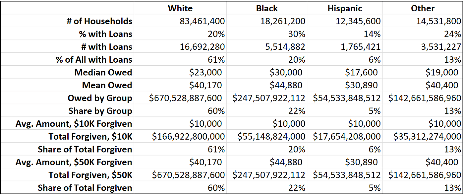Select Other Total Forgiven $50K value $142,661,586,960

click(425, 175)
